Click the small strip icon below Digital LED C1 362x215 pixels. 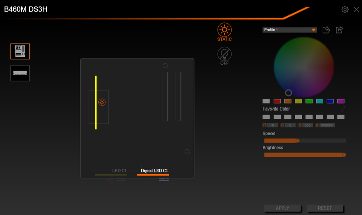coord(164,179)
